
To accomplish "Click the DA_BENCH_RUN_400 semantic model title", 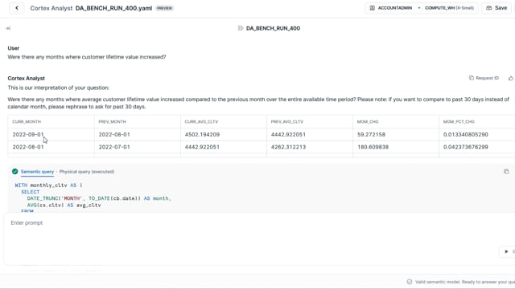I will coord(273,28).
